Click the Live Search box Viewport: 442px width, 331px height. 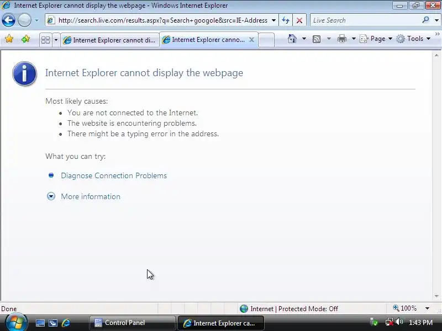point(365,20)
